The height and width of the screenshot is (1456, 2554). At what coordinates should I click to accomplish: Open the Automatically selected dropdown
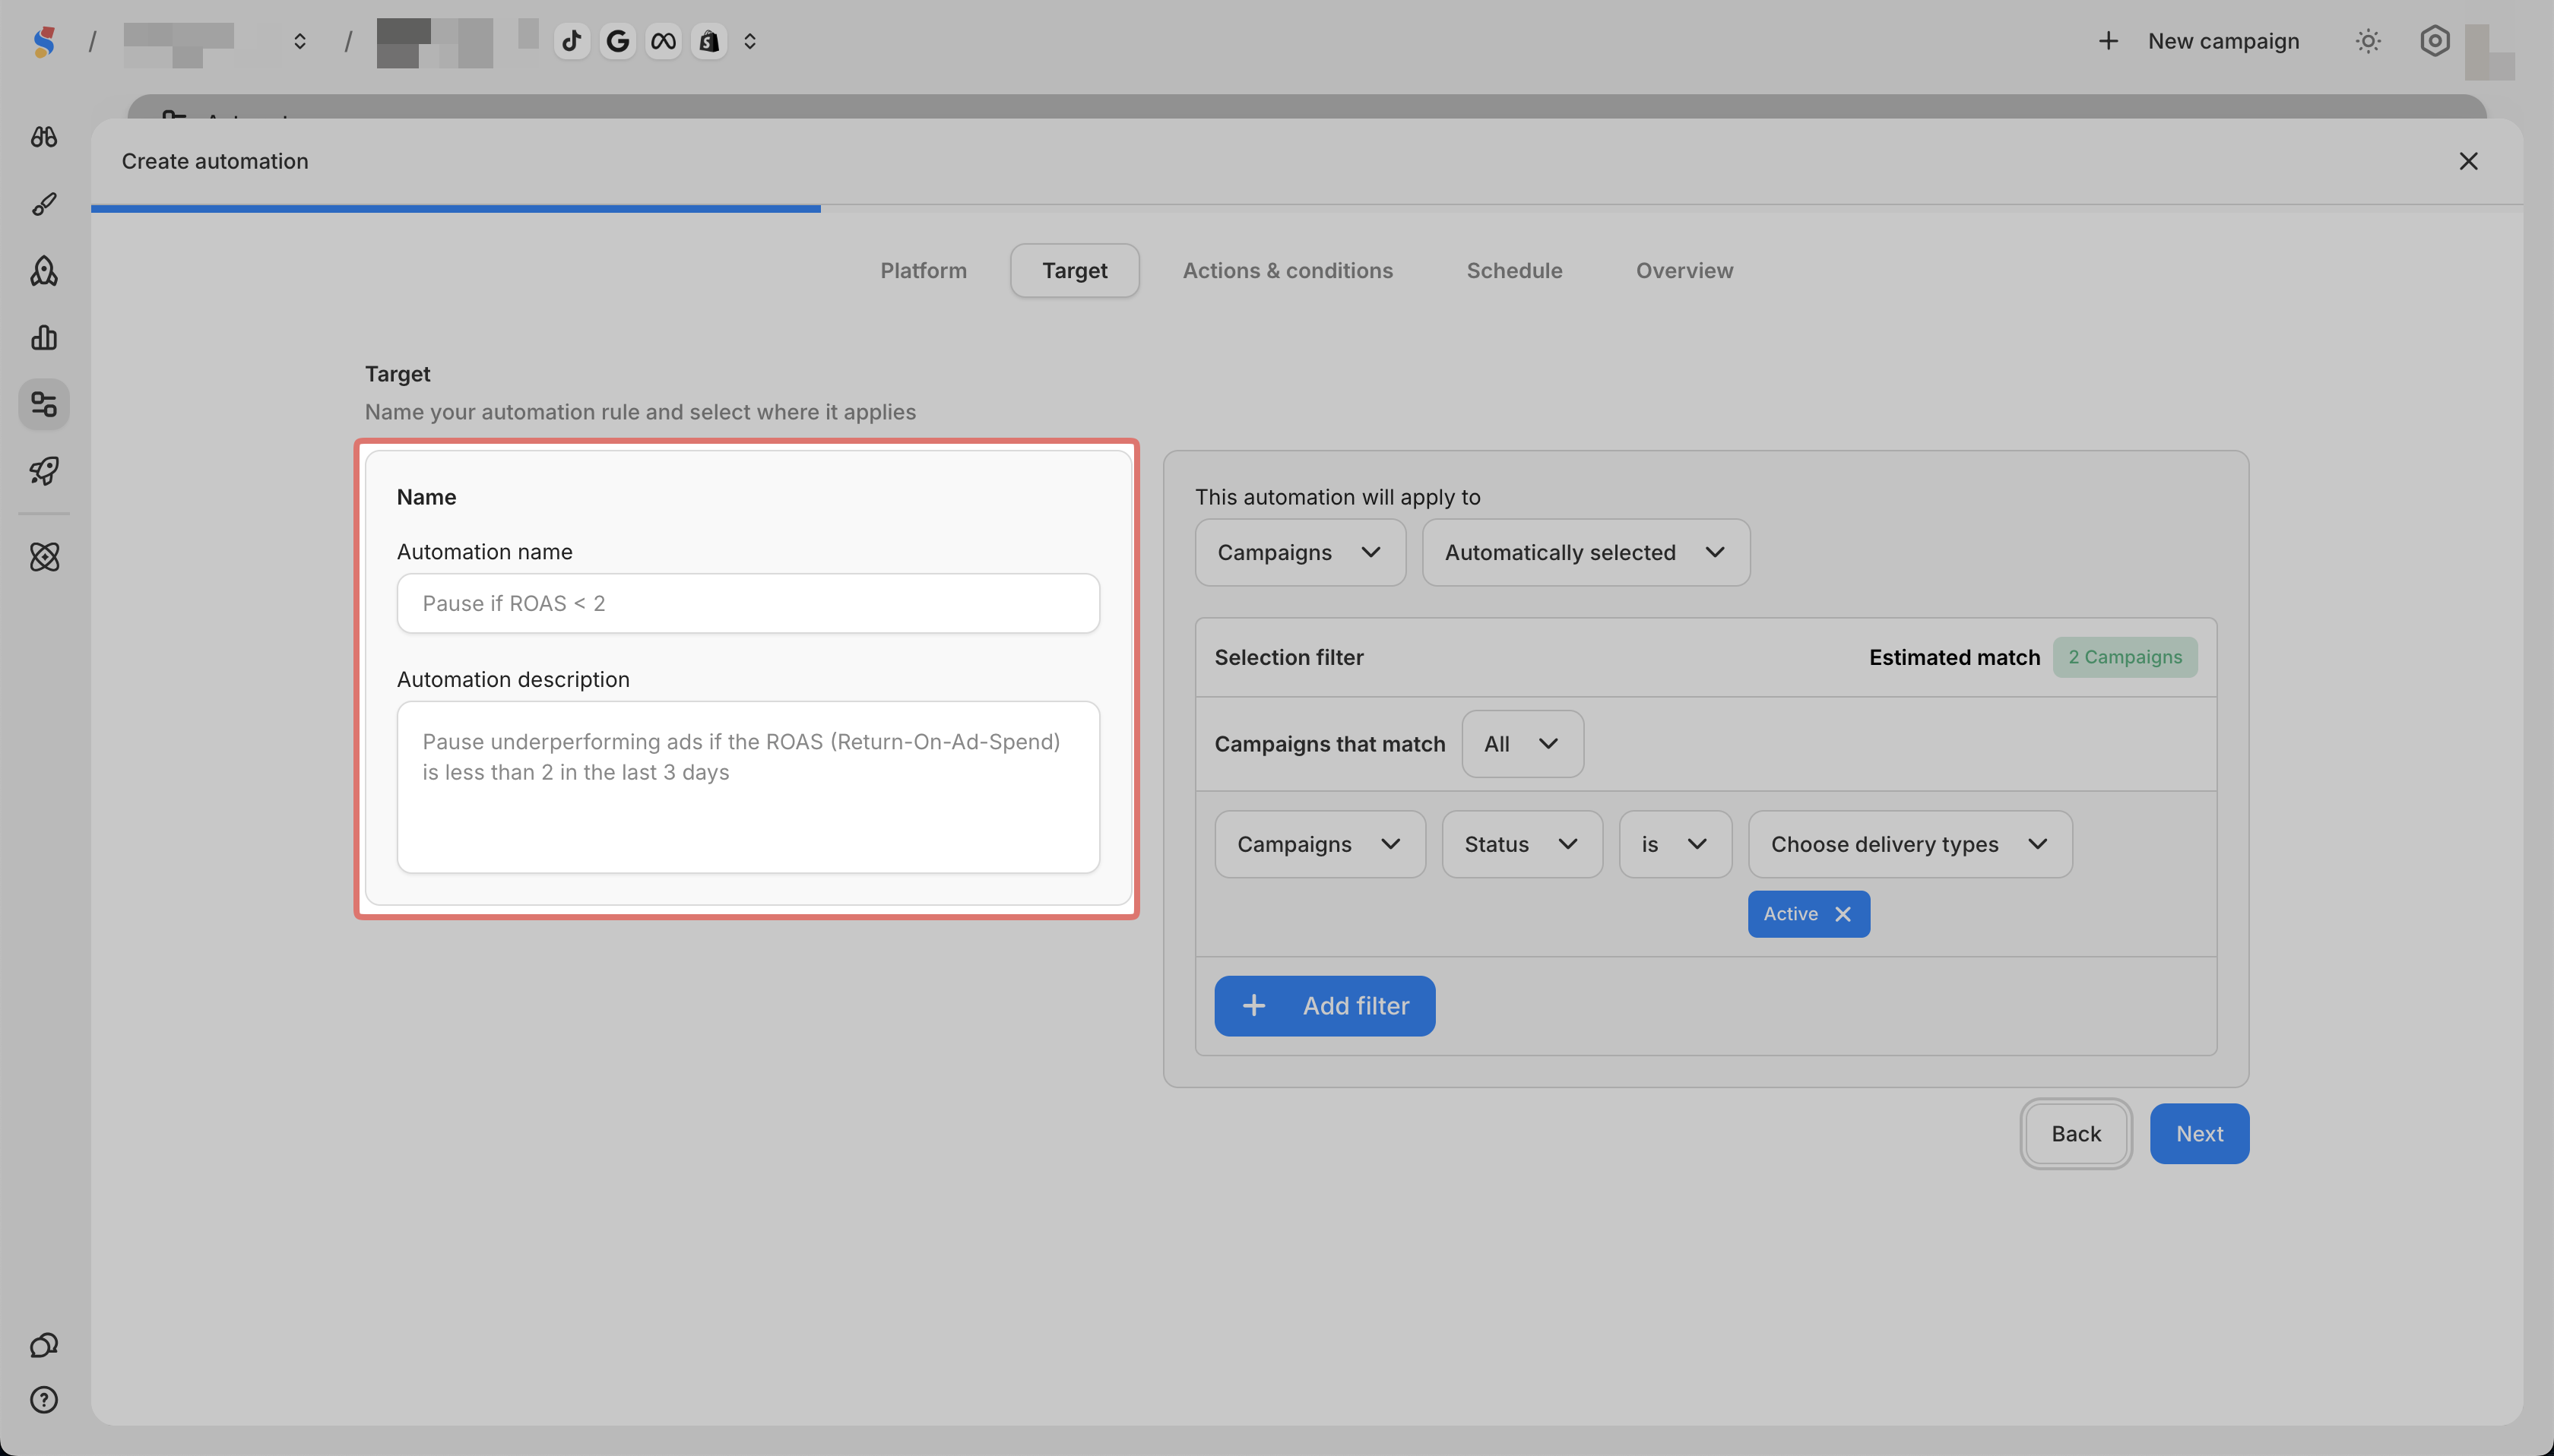pos(1585,552)
